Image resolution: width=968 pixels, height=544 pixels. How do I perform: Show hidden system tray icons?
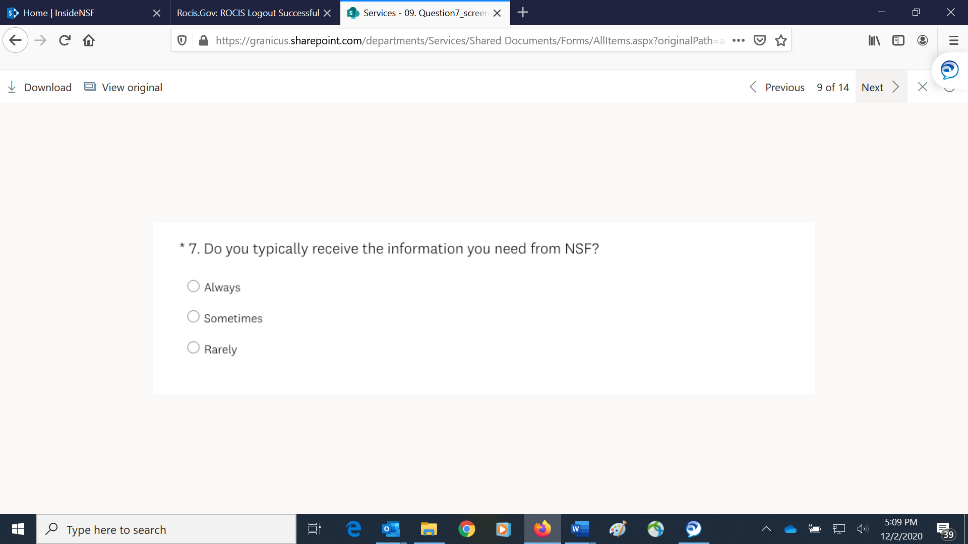coord(766,529)
